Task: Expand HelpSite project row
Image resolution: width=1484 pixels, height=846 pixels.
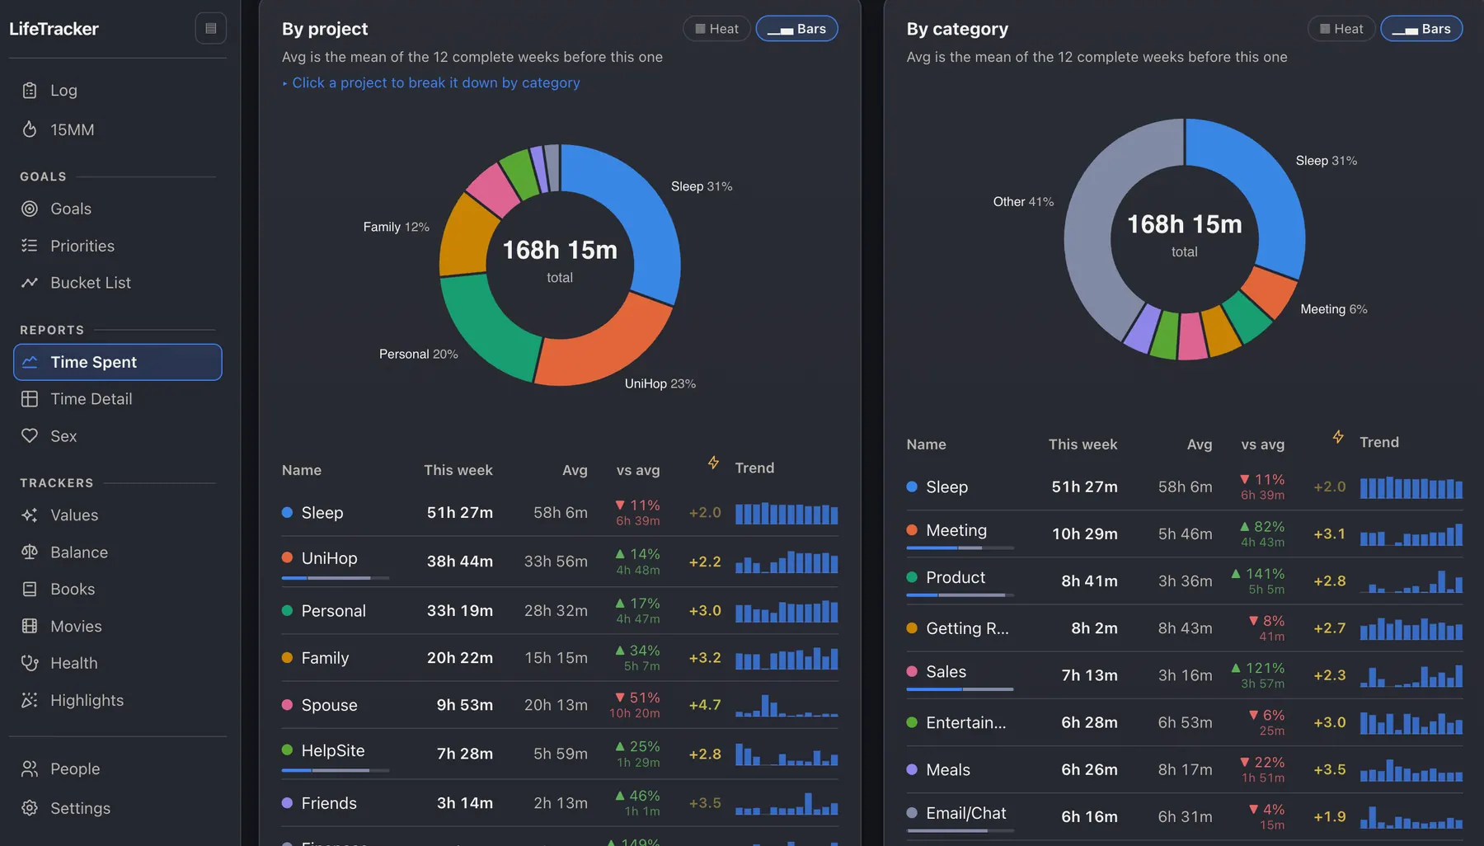Action: point(560,754)
